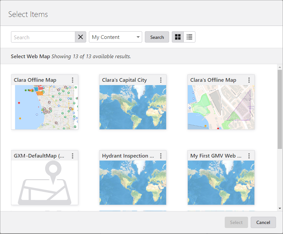
Task: Open options menu for Hydrant Inspection card
Action: tap(160, 156)
